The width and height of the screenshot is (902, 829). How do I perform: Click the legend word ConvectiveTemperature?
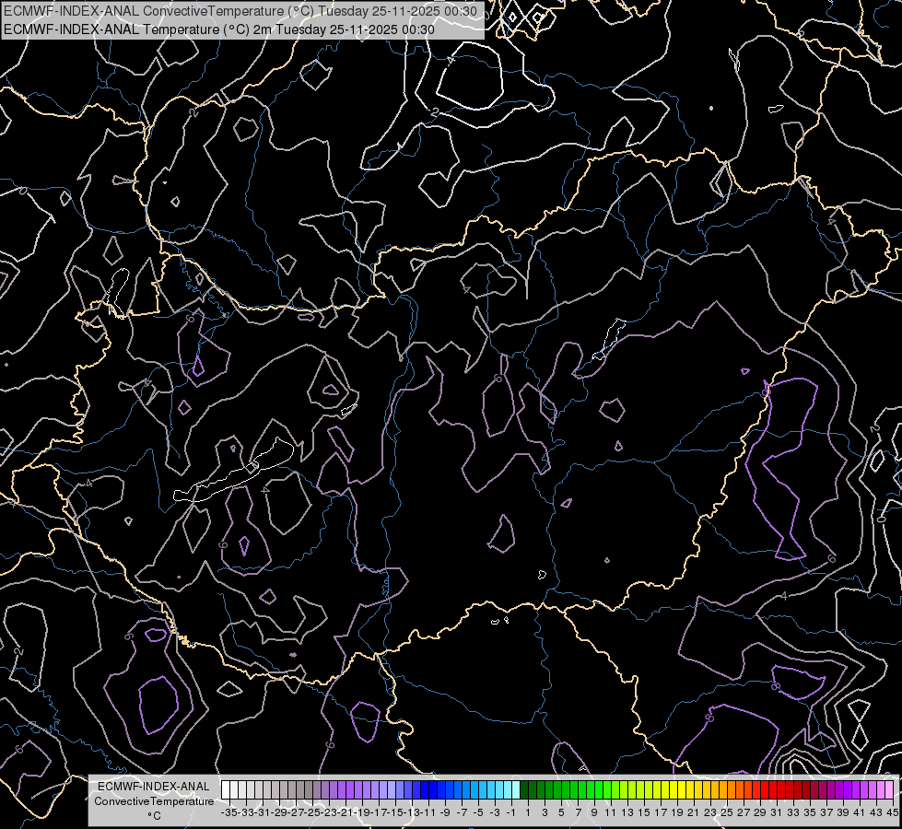154,800
